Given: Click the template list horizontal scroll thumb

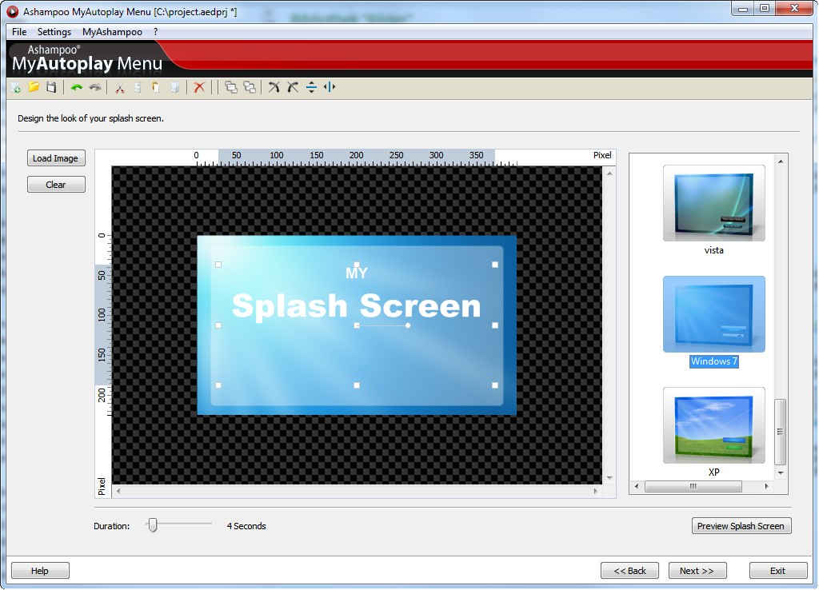Looking at the screenshot, I should point(693,486).
